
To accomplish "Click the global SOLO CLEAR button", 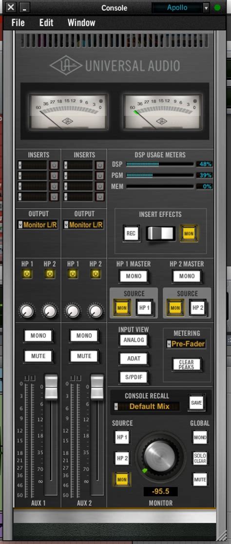I will pos(200,459).
